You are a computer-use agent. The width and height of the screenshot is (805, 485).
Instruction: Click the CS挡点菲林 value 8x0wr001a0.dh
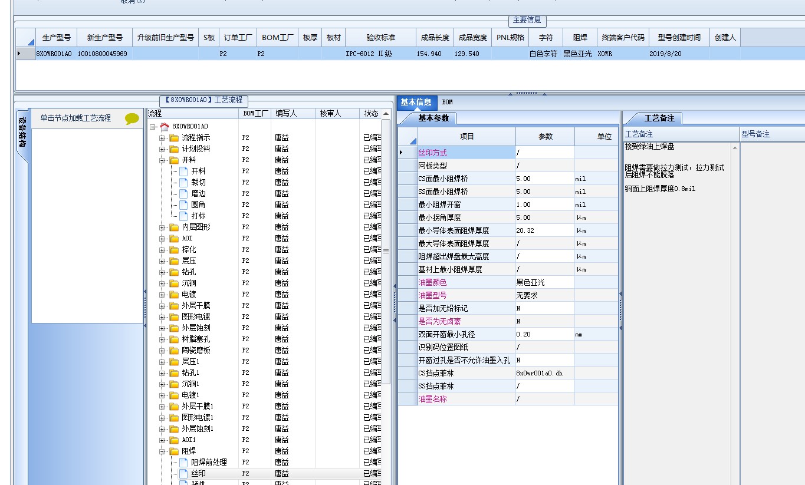pyautogui.click(x=545, y=373)
